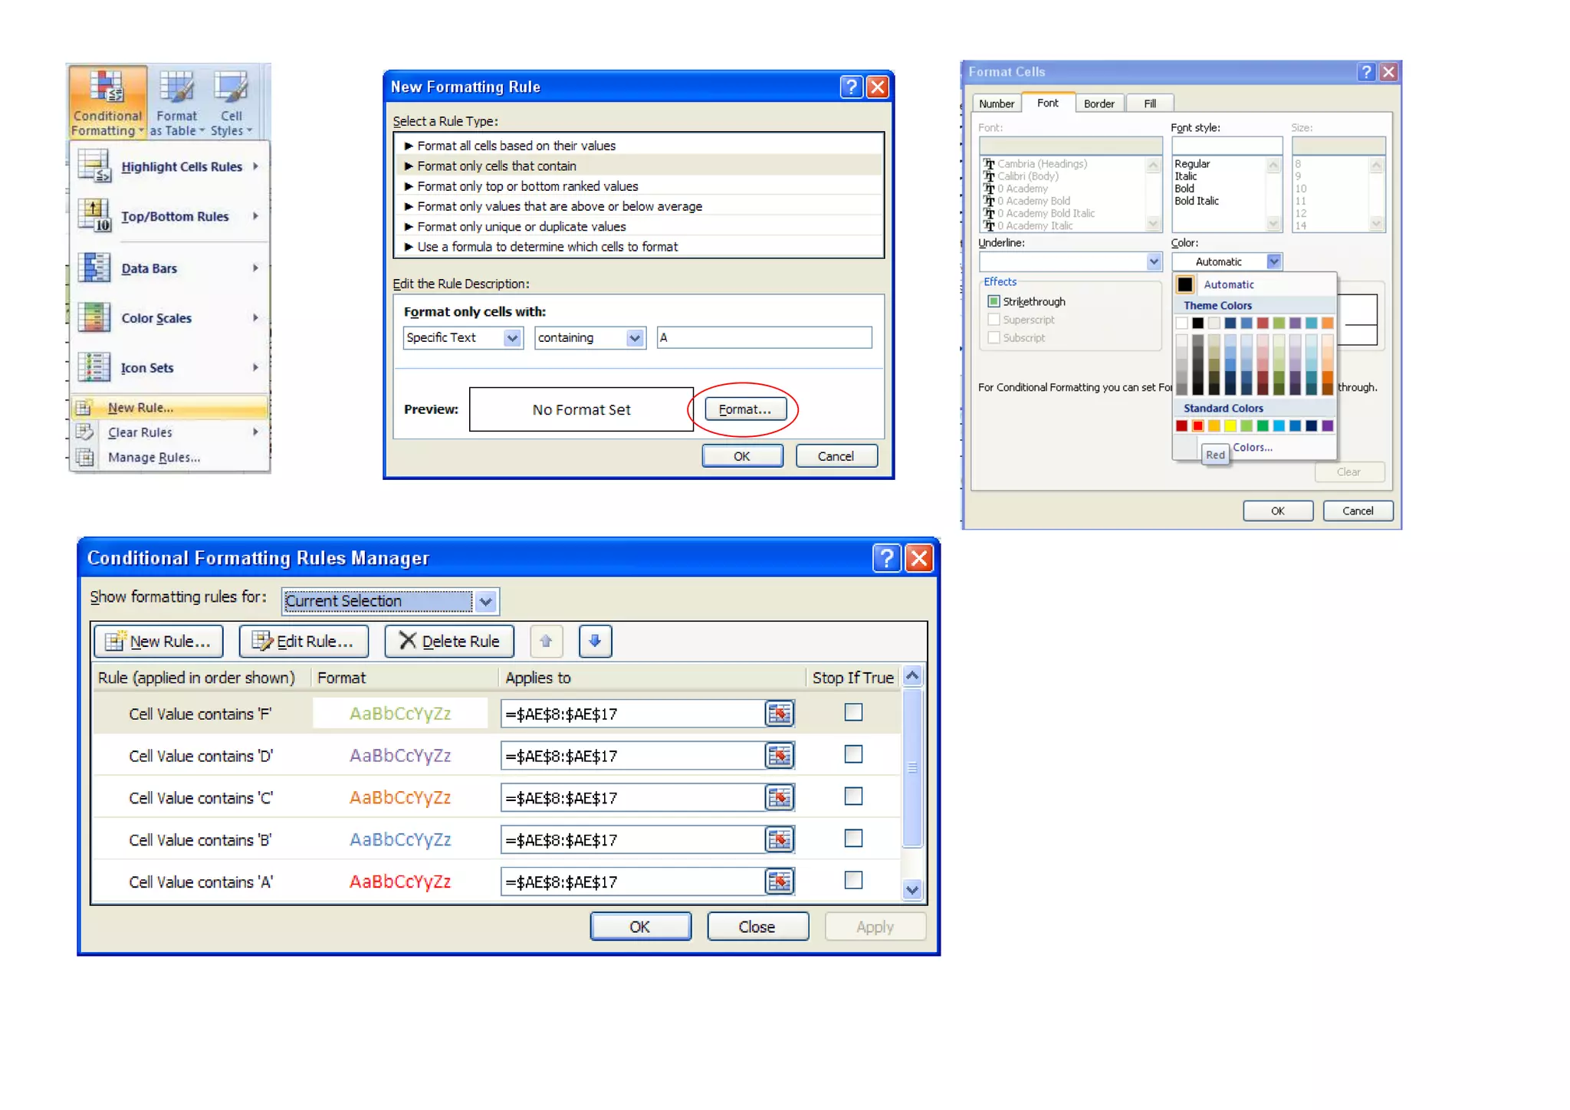
Task: Click the Format... button
Action: (x=745, y=409)
